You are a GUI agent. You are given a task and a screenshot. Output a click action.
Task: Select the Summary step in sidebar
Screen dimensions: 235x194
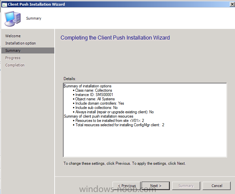[28, 50]
